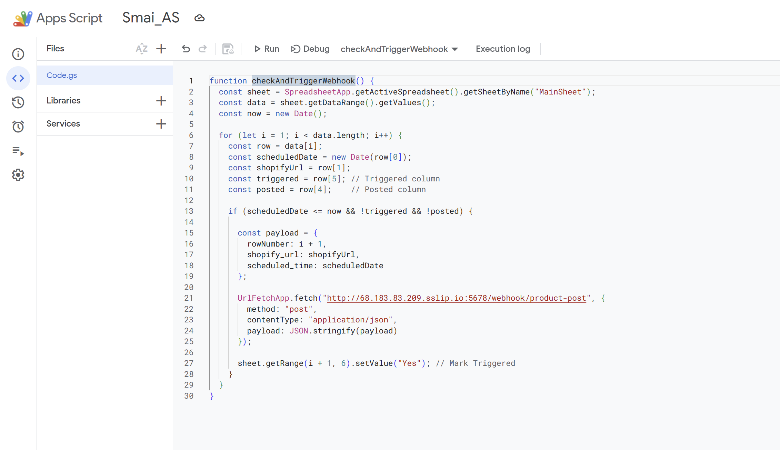Open the Triggers panel
Image resolution: width=780 pixels, height=450 pixels.
point(18,127)
